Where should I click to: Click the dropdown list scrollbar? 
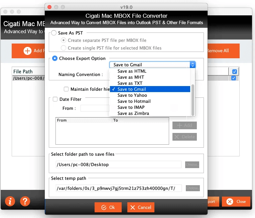(193, 100)
